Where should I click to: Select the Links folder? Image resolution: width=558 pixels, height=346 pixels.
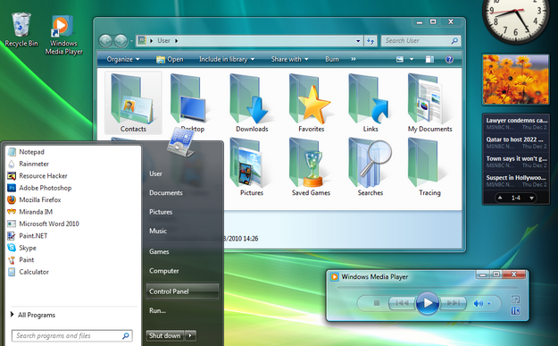[371, 103]
